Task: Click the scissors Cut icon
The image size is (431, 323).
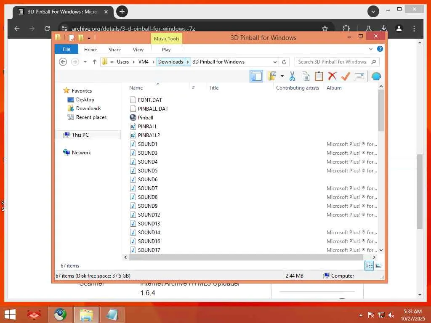Action: coord(292,76)
